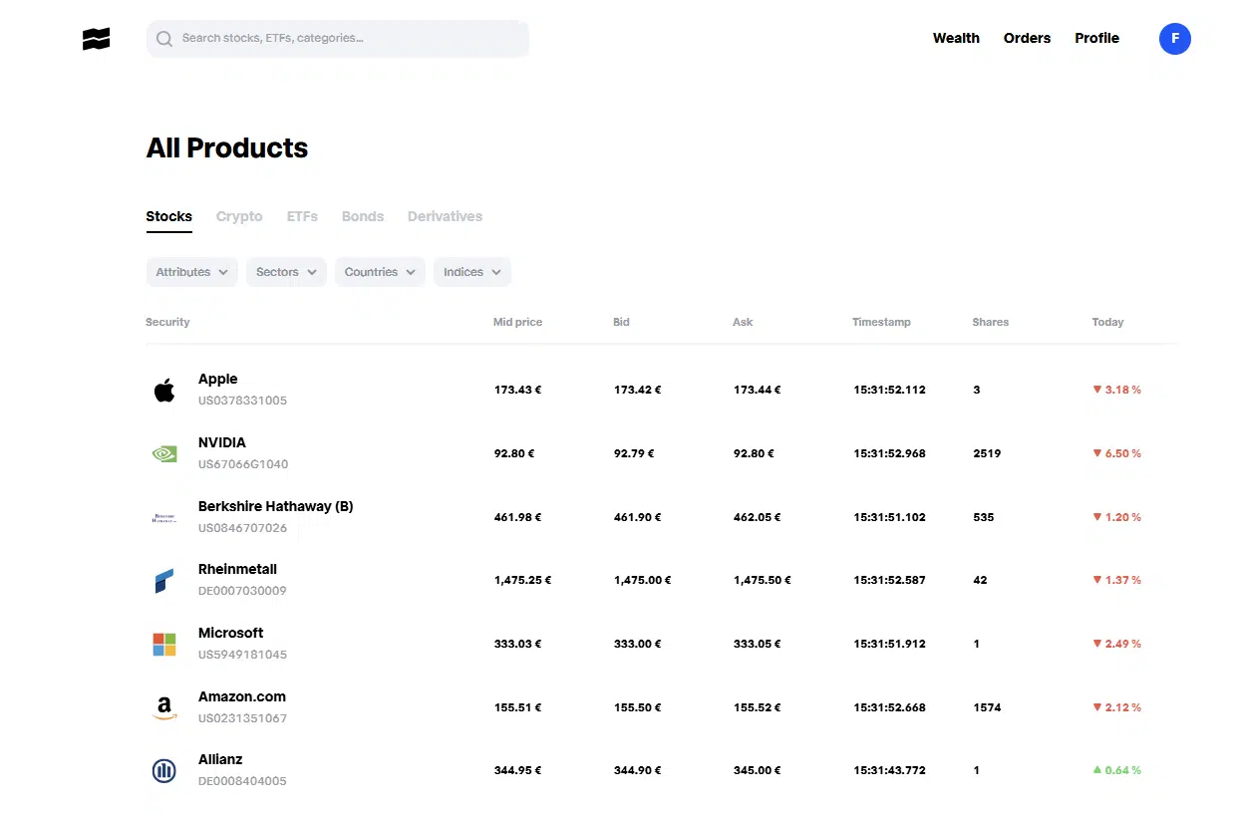Click Apple mid price 173.43 €
The height and width of the screenshot is (816, 1234).
click(x=517, y=390)
